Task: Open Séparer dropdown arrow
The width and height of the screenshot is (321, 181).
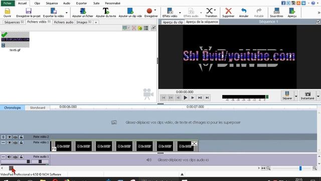Action: 296,96
